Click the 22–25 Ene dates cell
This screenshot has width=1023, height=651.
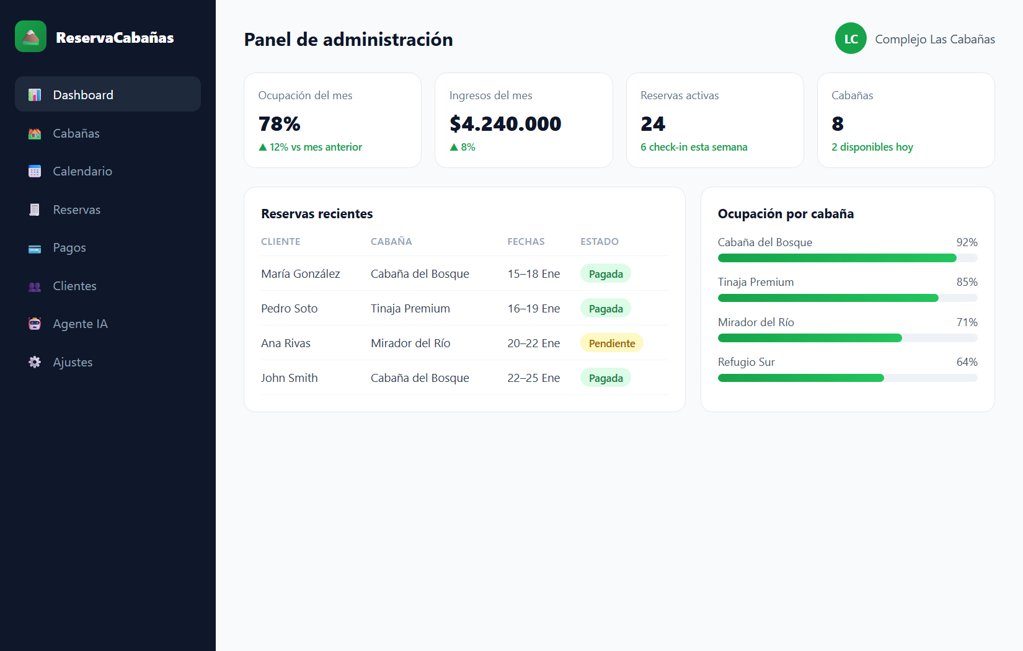(534, 378)
